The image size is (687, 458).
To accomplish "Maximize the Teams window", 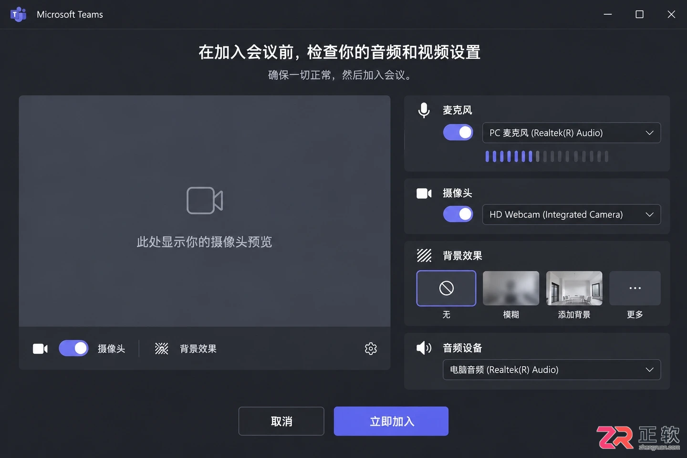I will (639, 14).
